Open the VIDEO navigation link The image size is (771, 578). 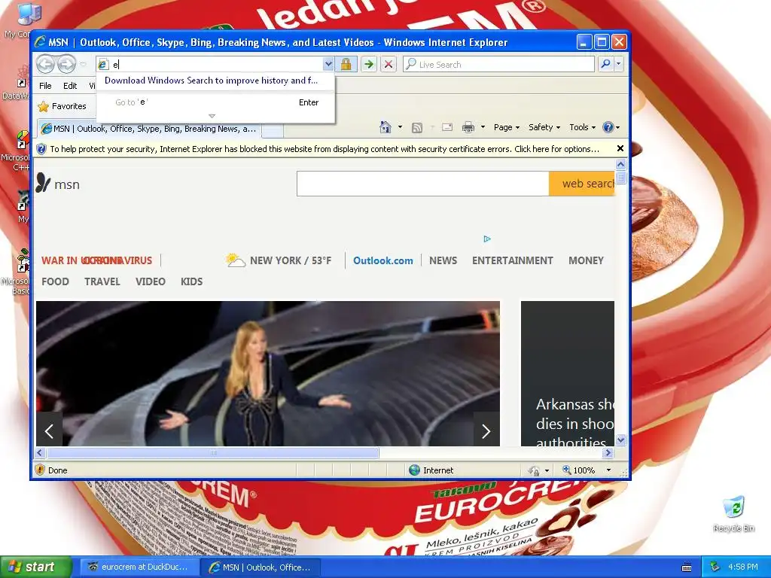pyautogui.click(x=151, y=281)
